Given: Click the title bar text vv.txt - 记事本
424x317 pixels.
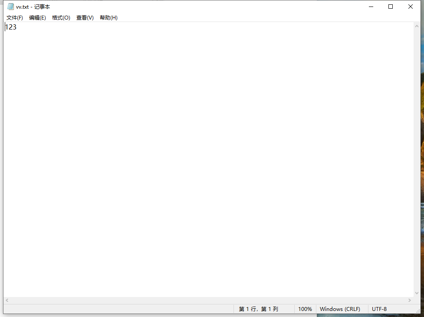Looking at the screenshot, I should (x=33, y=7).
